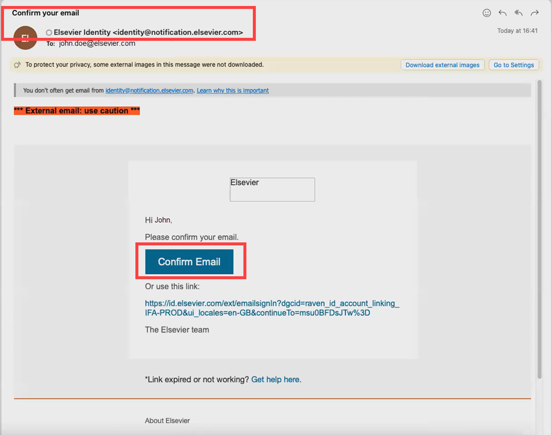Click Go to Settings button

[514, 65]
